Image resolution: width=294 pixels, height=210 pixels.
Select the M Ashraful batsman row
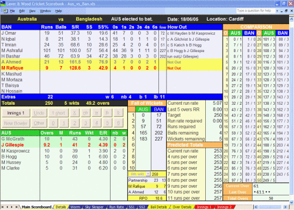pos(112,50)
